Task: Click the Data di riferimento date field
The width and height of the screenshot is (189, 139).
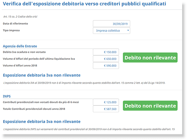Action: click(x=111, y=24)
